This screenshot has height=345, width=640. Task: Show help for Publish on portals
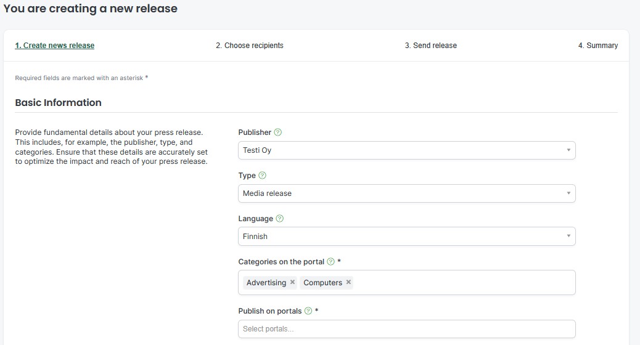click(x=308, y=310)
